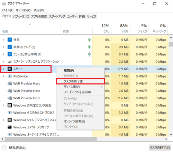Screen dimensions: 173x153
Task: Click the スタート process icon
Action: point(10,69)
